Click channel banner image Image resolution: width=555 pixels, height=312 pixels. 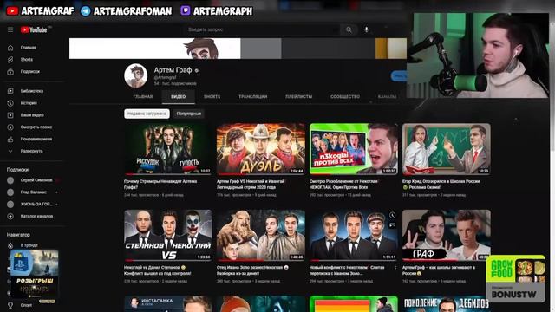coord(238,49)
